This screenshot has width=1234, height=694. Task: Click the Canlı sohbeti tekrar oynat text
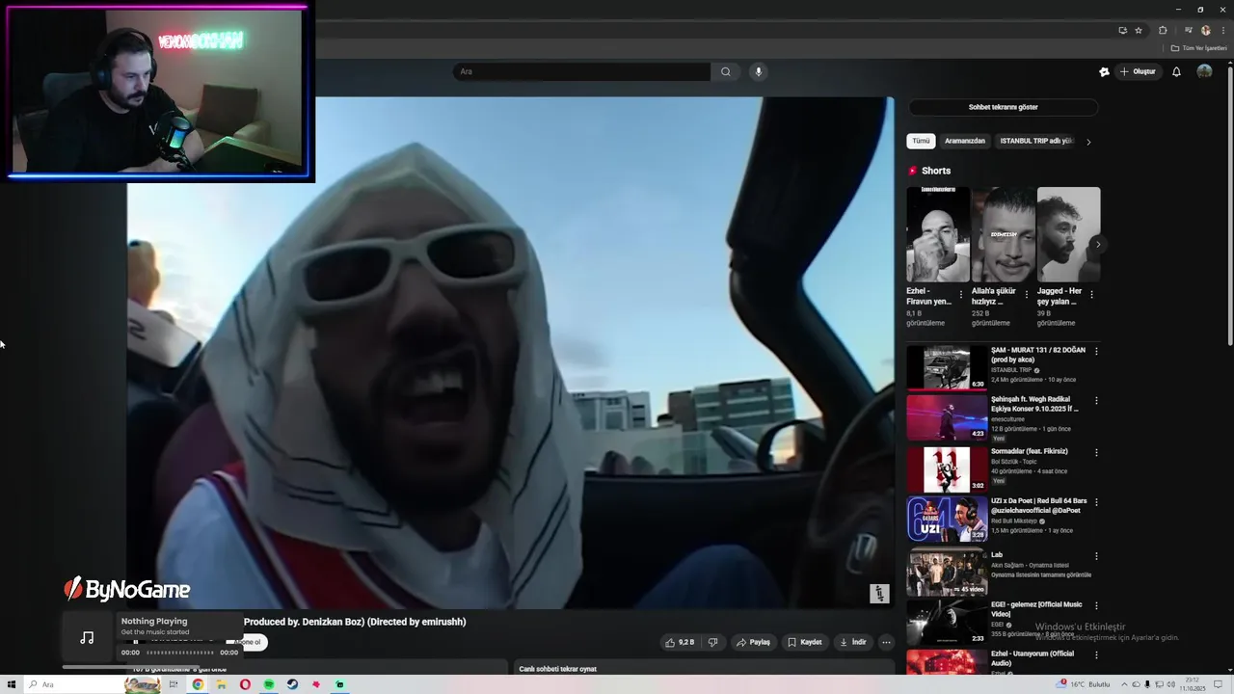point(558,669)
